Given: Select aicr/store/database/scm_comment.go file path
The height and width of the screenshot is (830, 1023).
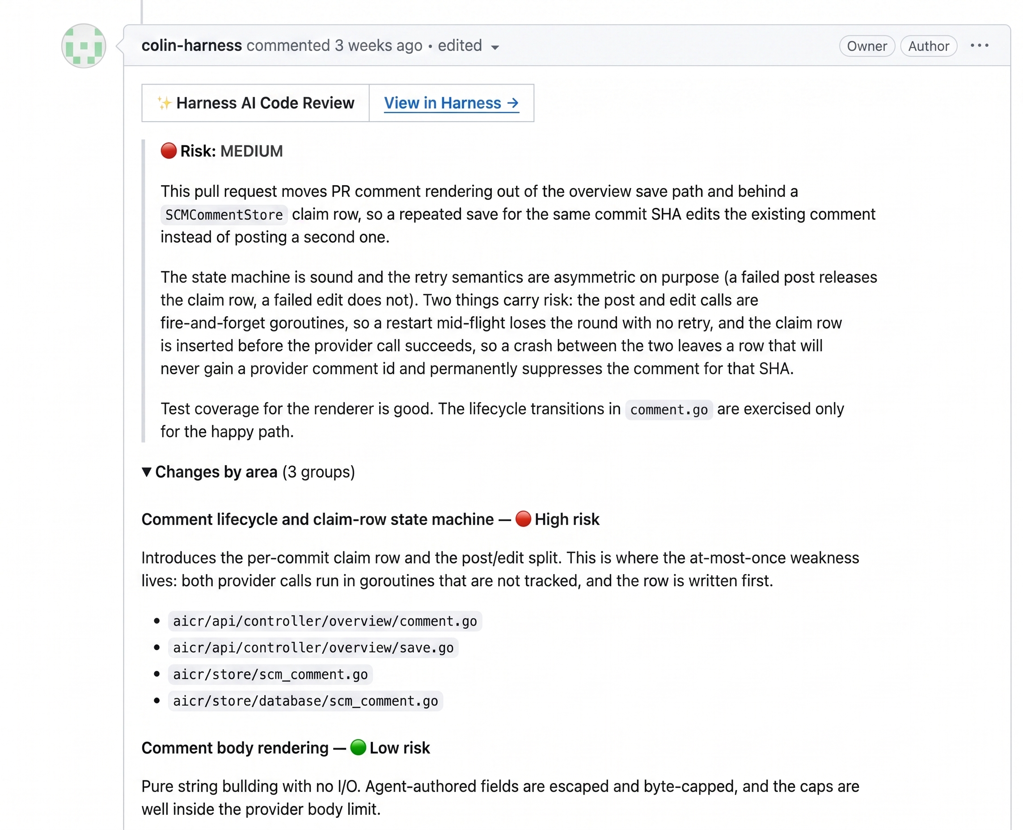Looking at the screenshot, I should (x=305, y=701).
